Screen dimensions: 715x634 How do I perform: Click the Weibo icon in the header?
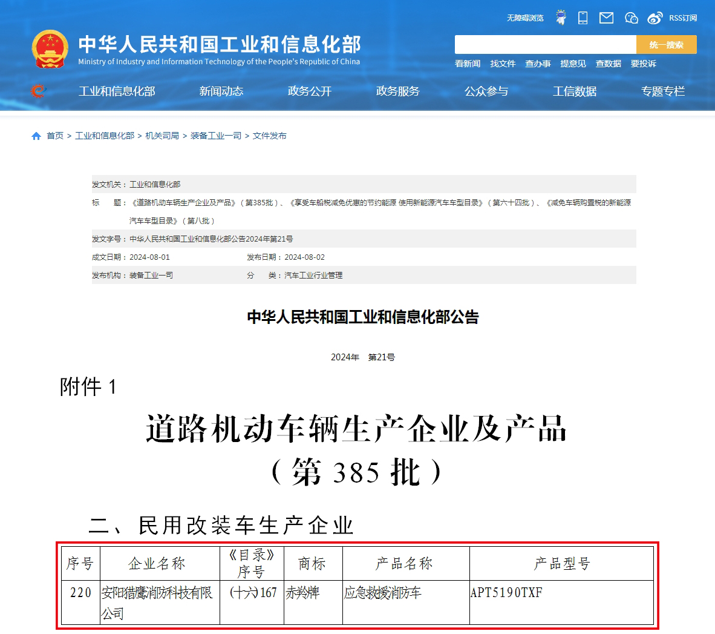(x=655, y=18)
